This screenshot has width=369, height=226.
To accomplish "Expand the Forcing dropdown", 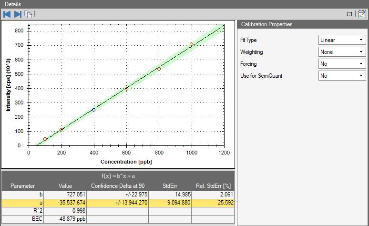I will (x=341, y=63).
